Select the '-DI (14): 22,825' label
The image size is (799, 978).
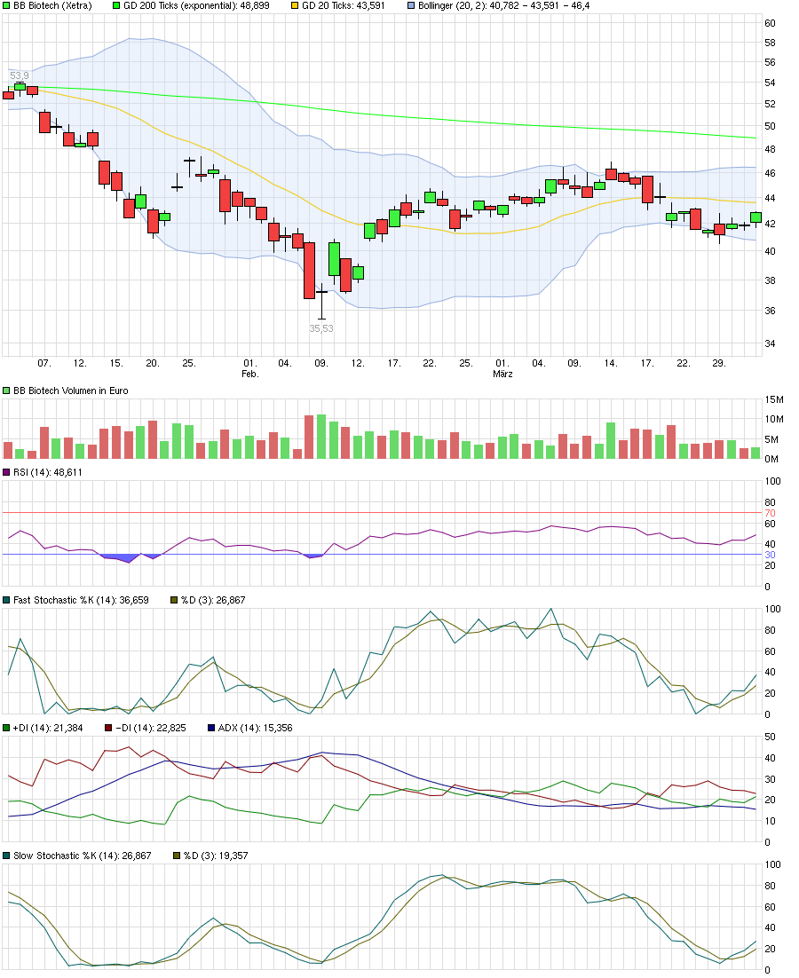tap(151, 729)
